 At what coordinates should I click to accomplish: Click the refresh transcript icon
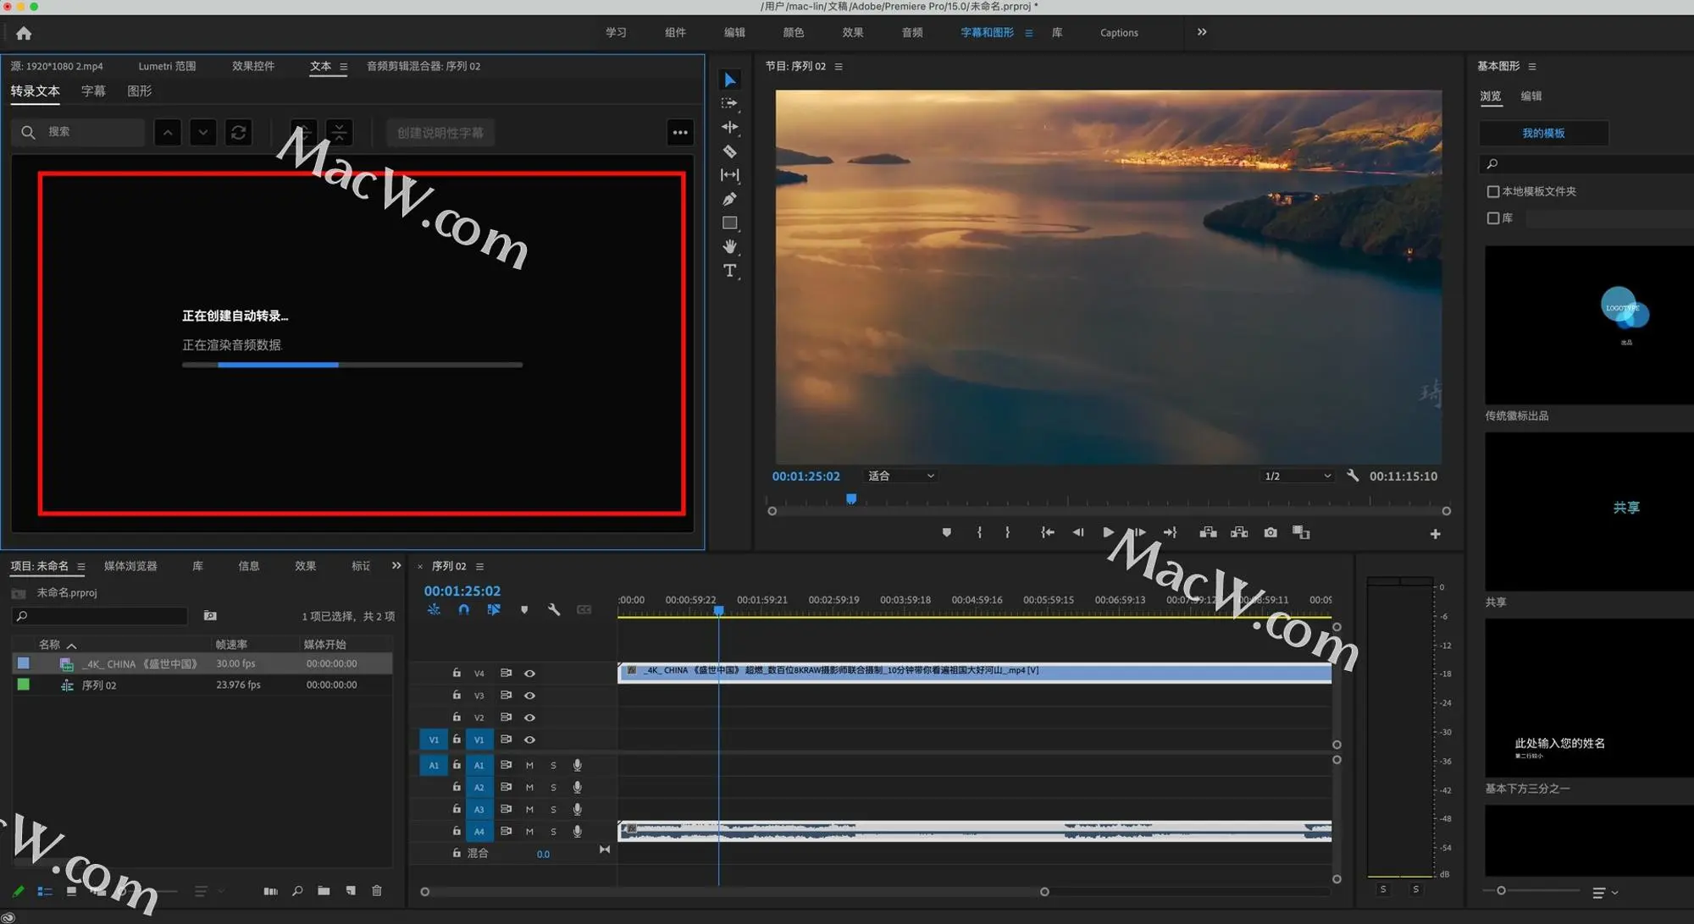[239, 132]
